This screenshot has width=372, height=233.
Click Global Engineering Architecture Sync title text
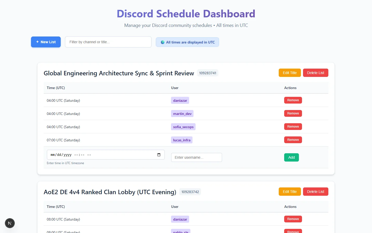(119, 73)
